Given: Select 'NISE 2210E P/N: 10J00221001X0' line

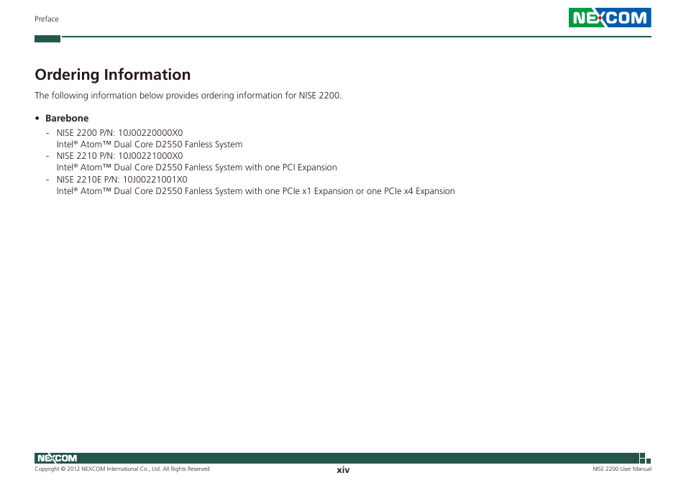Looking at the screenshot, I should (122, 179).
